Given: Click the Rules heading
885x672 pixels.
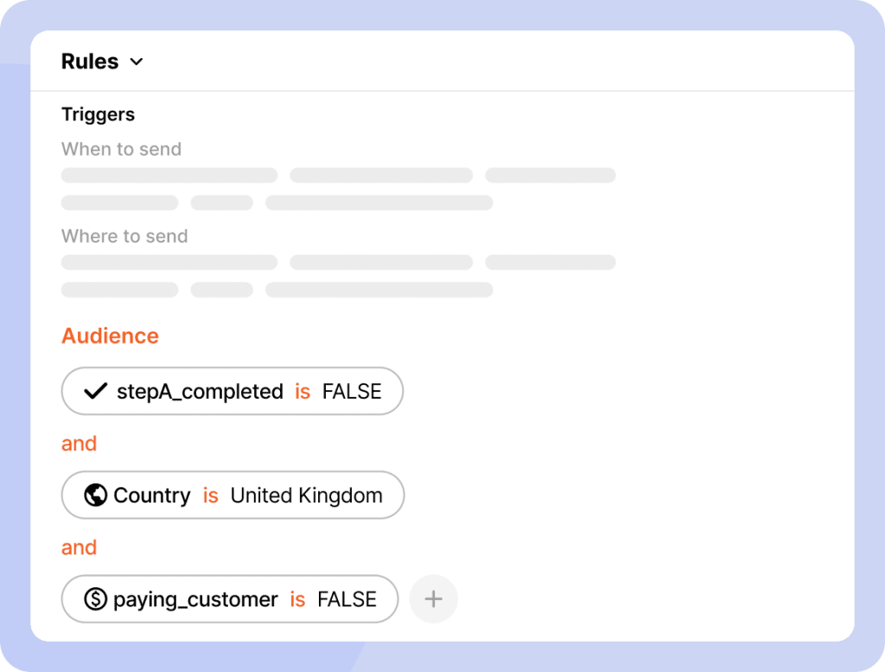Looking at the screenshot, I should pyautogui.click(x=90, y=61).
